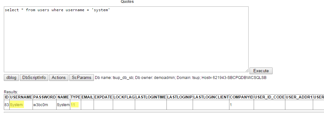Click the COMPANYID cell value 1
Screen dimensions: 324x125
click(x=231, y=105)
